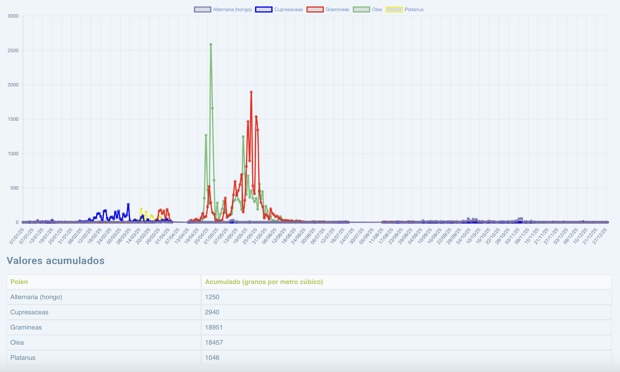This screenshot has height=372, width=620.
Task: Click the blue Cupresaceas legend swatch
Action: pos(264,9)
